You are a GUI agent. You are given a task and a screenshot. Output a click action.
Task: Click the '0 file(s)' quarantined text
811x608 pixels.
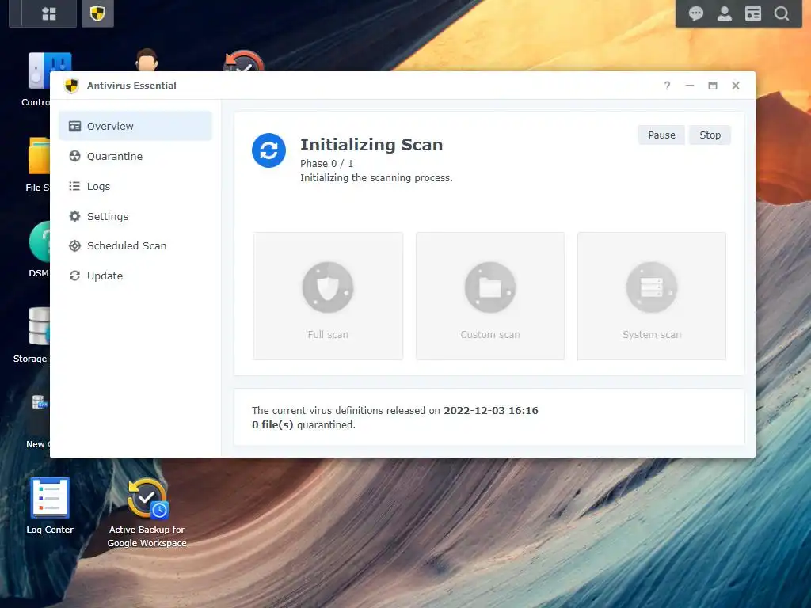pos(272,425)
